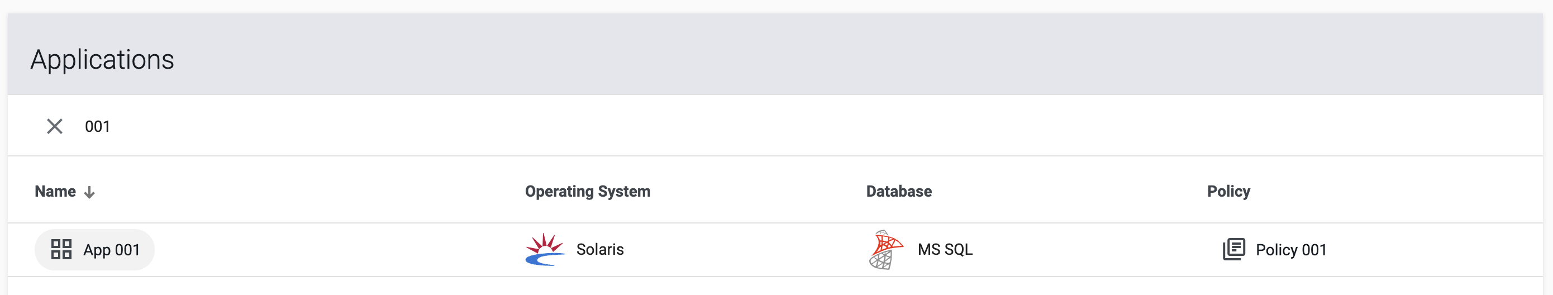
Task: Sort by Policy column header
Action: (x=1228, y=191)
